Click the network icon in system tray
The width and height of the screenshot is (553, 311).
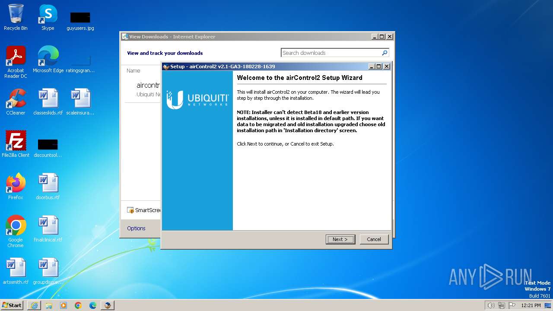click(502, 305)
